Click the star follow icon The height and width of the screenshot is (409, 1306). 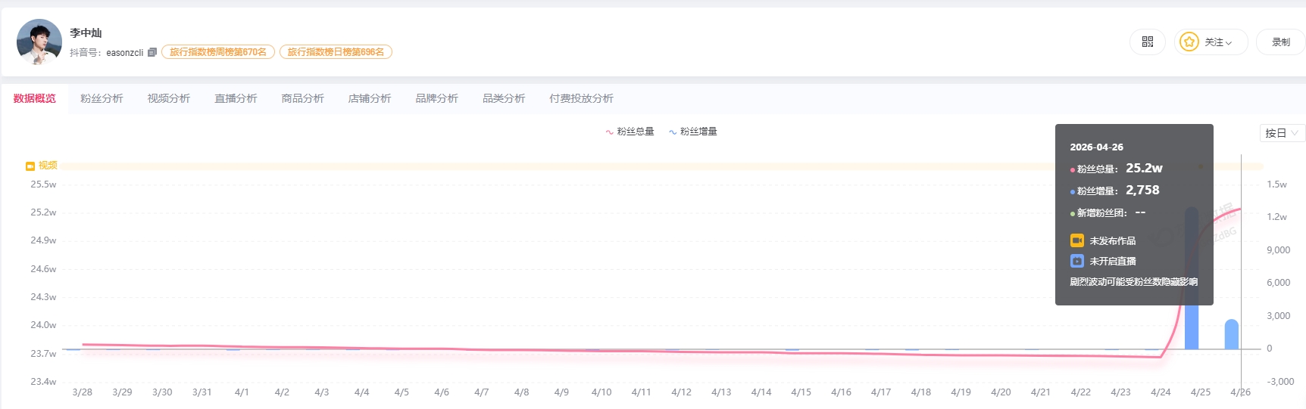[x=1189, y=42]
